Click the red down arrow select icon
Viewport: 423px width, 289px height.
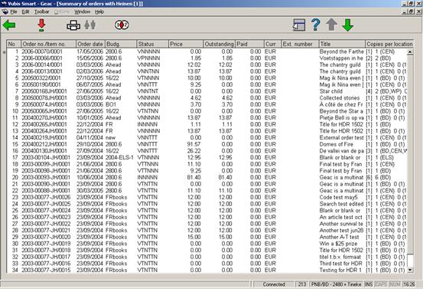coord(41,25)
